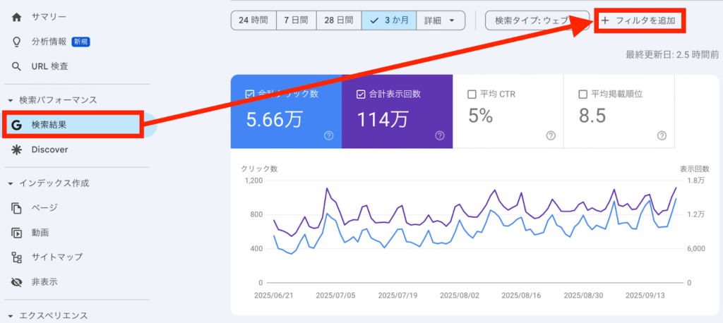Toggle the 合計表示回数 checkbox
Screen dimensions: 723x323
362,94
